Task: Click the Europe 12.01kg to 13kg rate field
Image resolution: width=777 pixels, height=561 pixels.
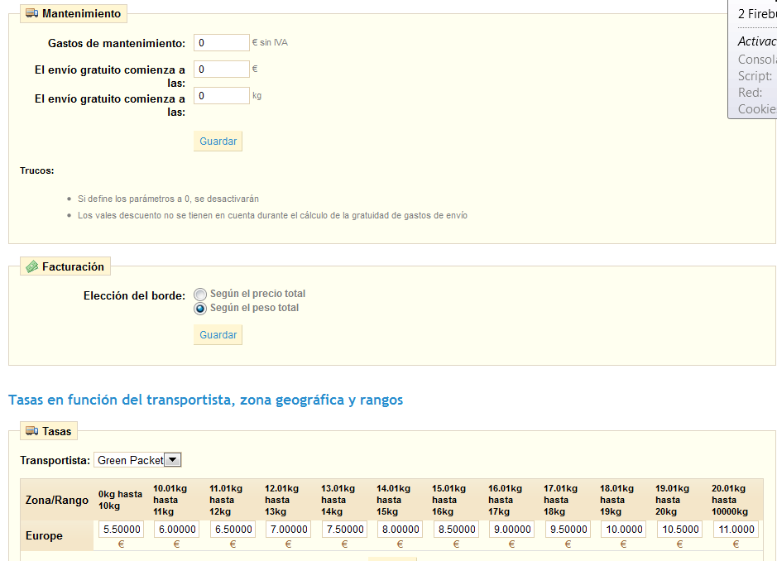Action: point(288,530)
